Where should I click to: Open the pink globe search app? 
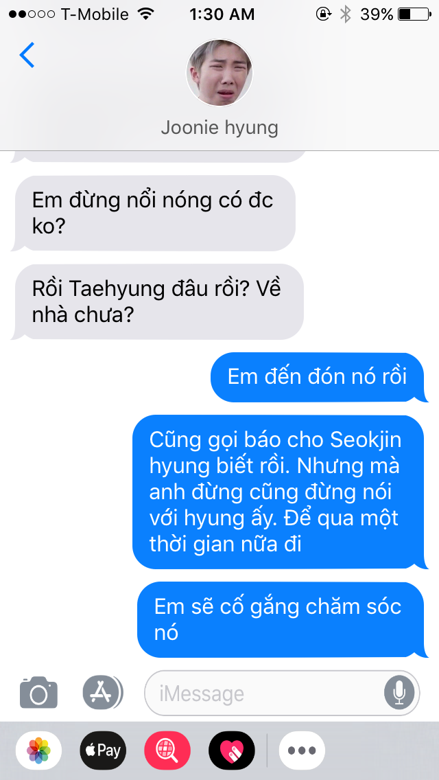(167, 750)
